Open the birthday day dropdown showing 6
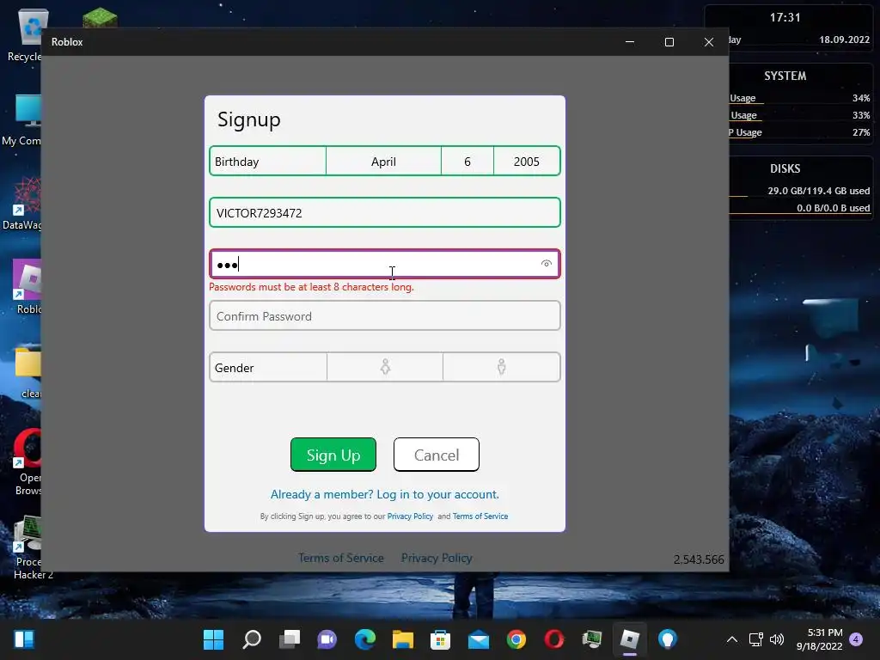This screenshot has height=660, width=880. (467, 162)
